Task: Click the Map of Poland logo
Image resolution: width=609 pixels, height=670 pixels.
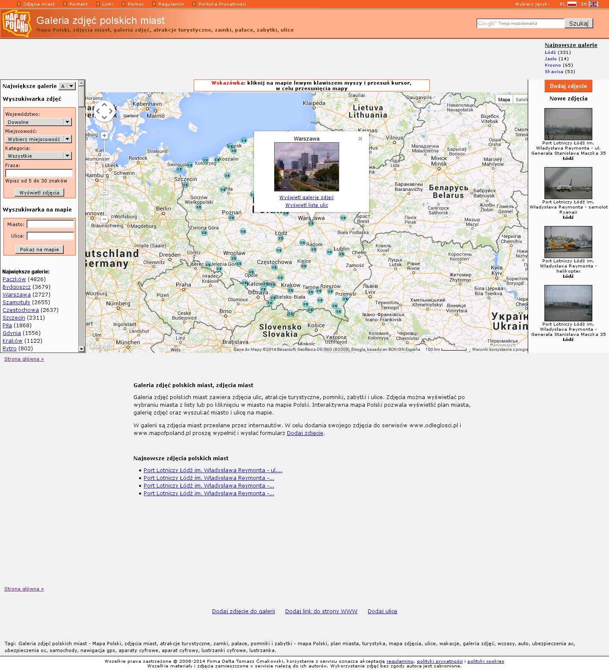Action: click(16, 24)
